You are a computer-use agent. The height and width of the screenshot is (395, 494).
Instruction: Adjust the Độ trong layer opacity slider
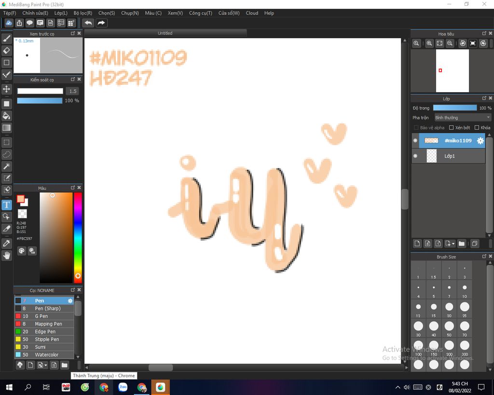click(x=455, y=108)
